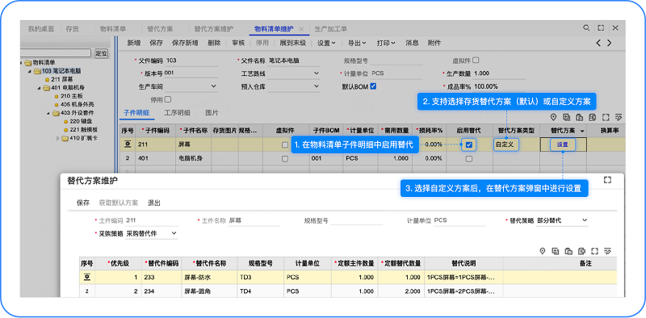Screen dimensions: 646x318
Task: Expand the 410 扩展卡 tree node
Action: tap(58, 138)
